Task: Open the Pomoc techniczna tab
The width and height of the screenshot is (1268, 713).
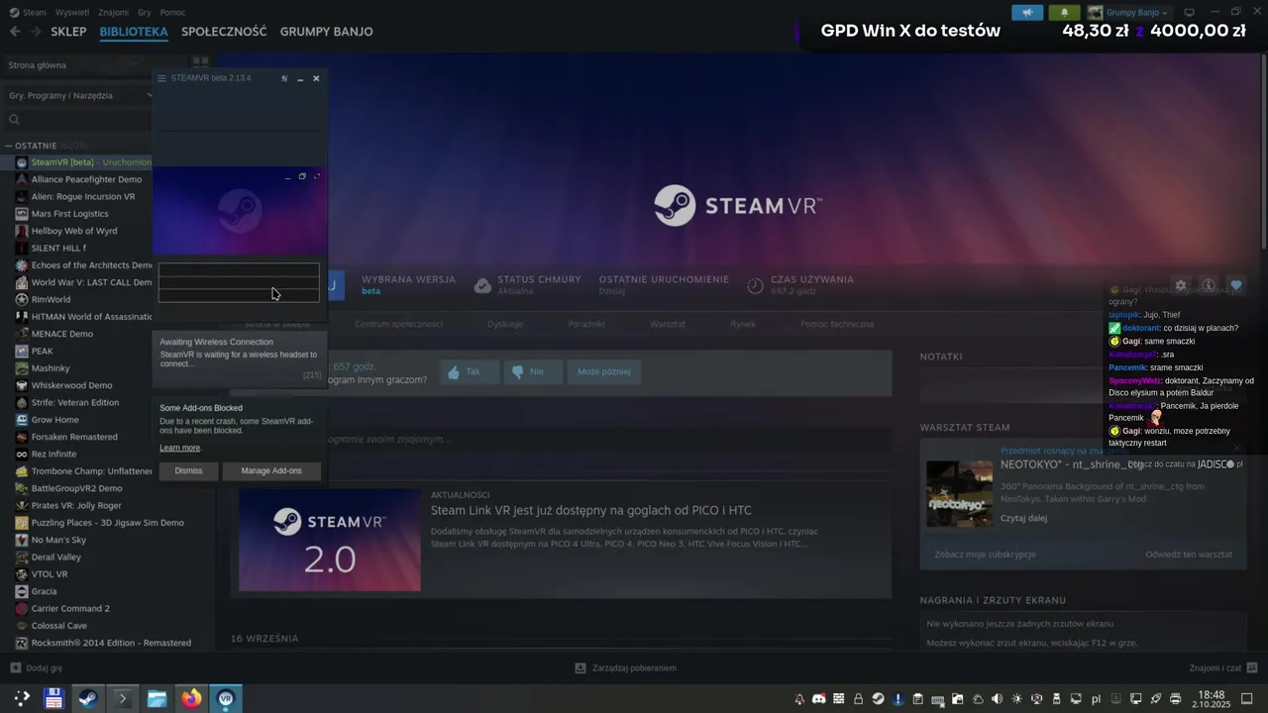Action: 837,324
